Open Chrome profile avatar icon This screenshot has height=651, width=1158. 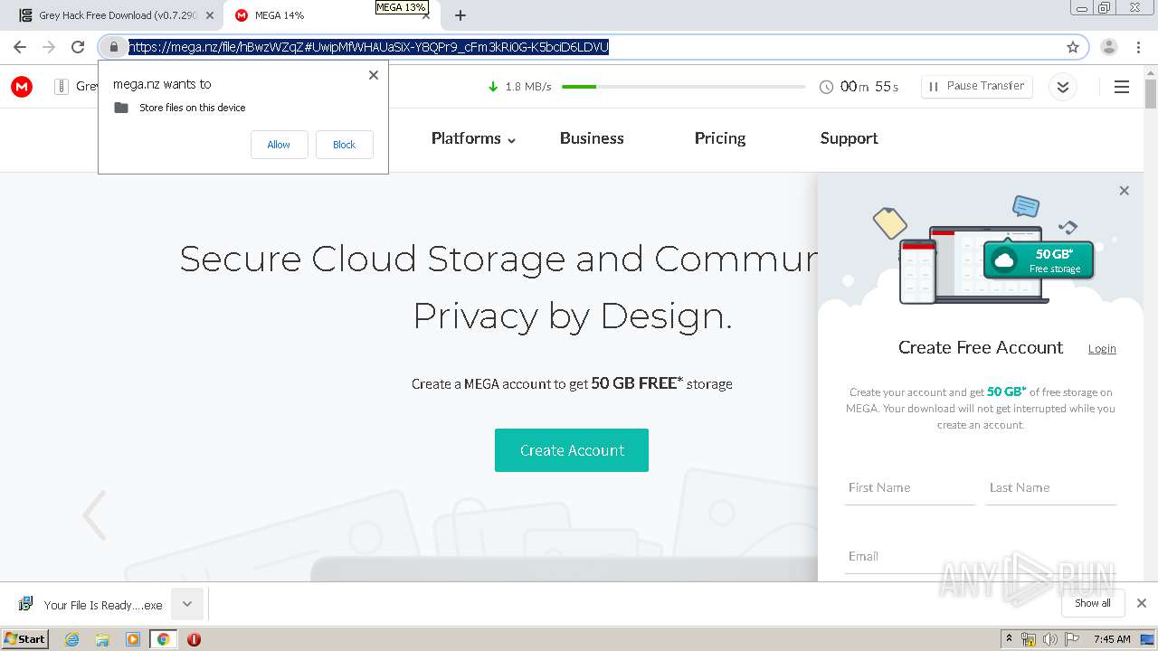[1109, 47]
